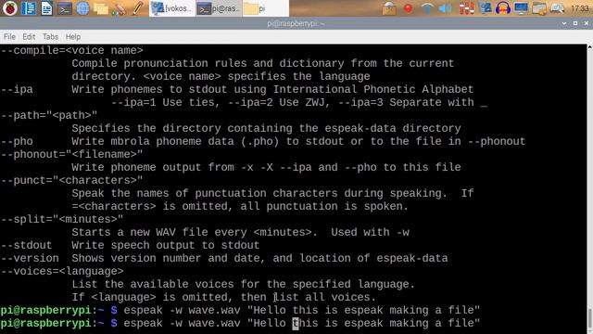Open the LibreOffice Writer launcher in the panel
Image resolution: width=593 pixels, height=334 pixels.
(x=46, y=8)
